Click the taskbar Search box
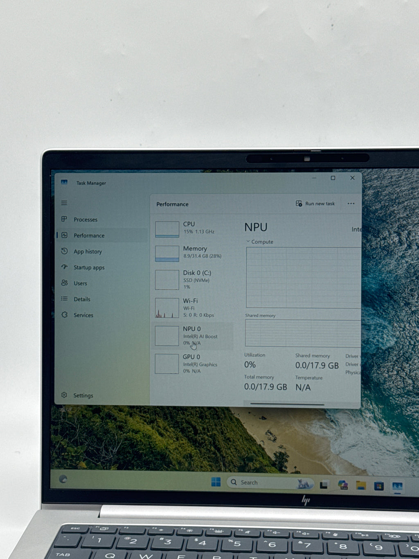419x559 pixels. tap(270, 483)
